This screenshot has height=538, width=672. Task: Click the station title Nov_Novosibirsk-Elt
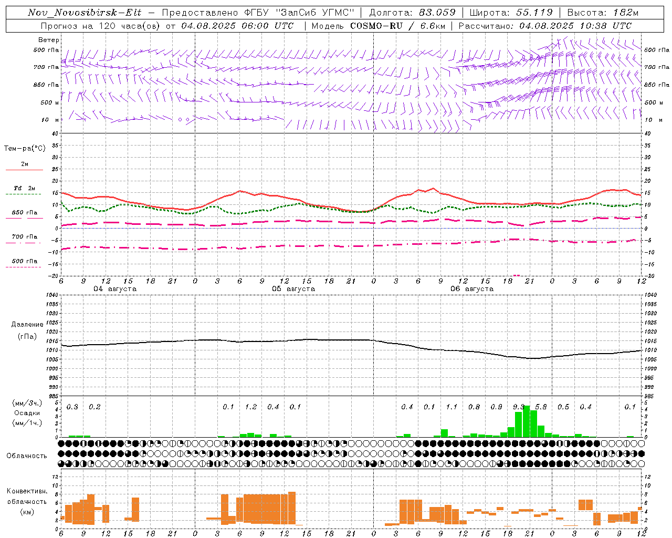[x=84, y=13]
